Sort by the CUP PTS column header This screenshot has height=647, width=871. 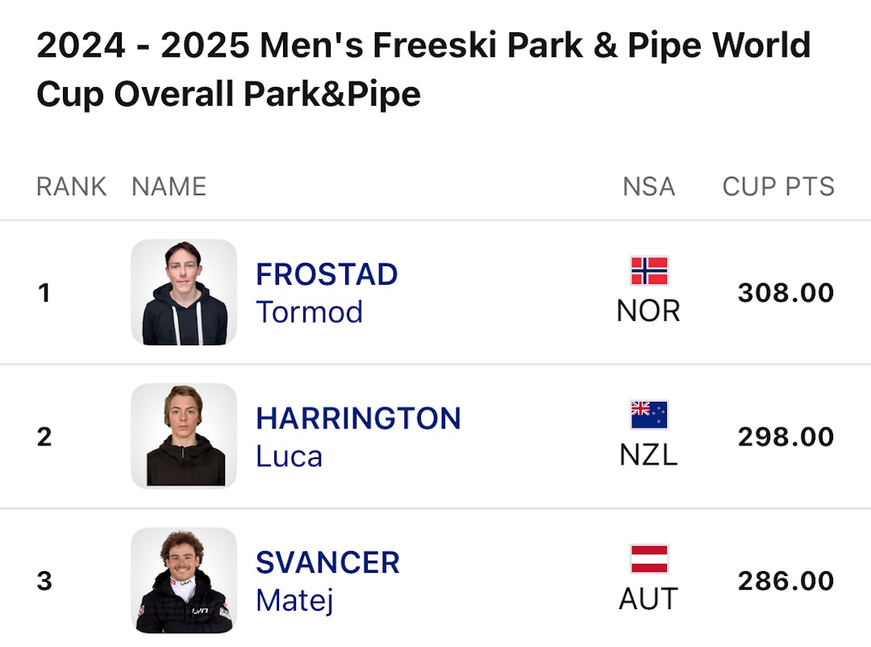(x=778, y=186)
